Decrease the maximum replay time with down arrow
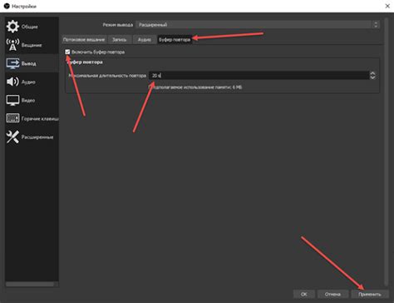The width and height of the screenshot is (394, 303). (x=372, y=77)
